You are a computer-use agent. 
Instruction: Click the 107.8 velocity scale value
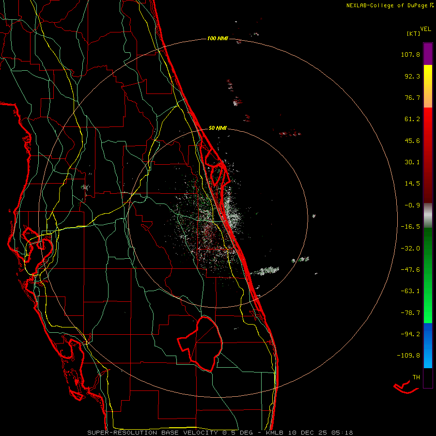pyautogui.click(x=410, y=54)
